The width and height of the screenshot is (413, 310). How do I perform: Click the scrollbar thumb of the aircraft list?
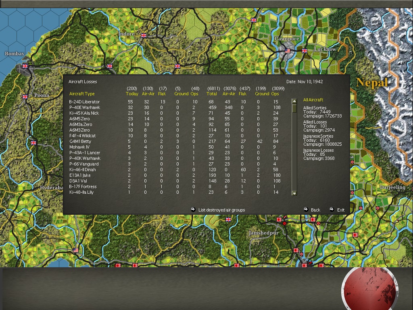(x=294, y=108)
